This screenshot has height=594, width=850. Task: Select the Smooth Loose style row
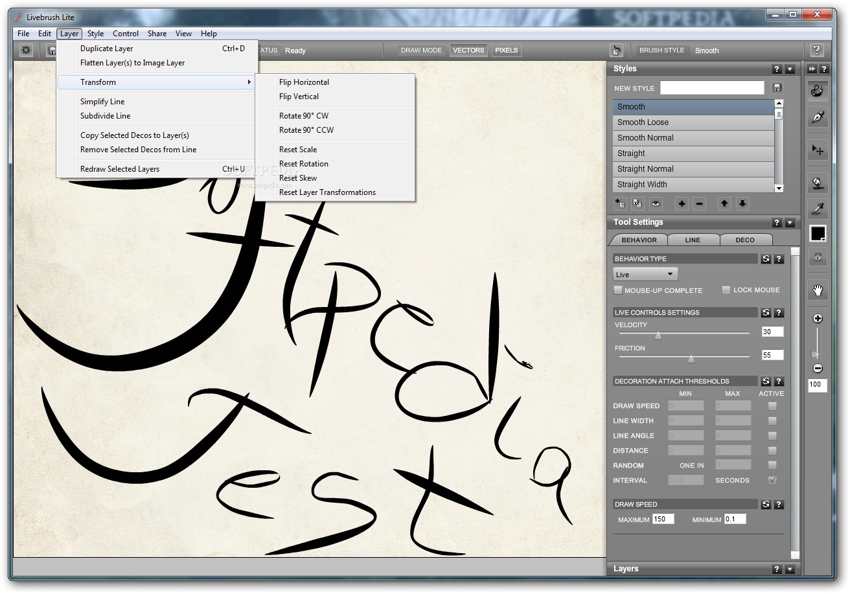coord(693,122)
